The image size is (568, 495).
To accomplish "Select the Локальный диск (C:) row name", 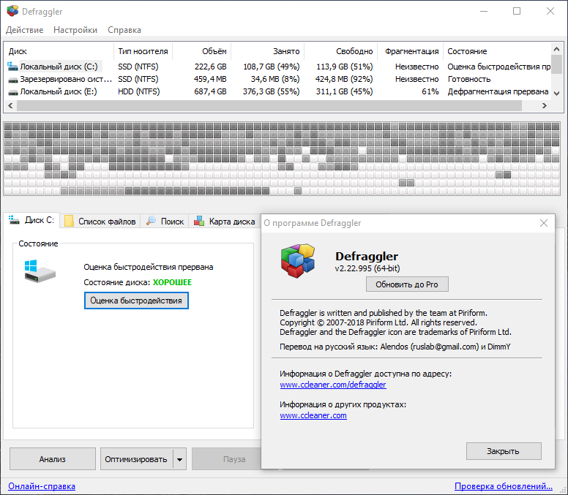I will pos(59,67).
